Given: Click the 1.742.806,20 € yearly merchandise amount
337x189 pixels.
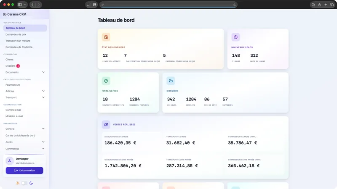Looking at the screenshot, I should tap(123, 166).
